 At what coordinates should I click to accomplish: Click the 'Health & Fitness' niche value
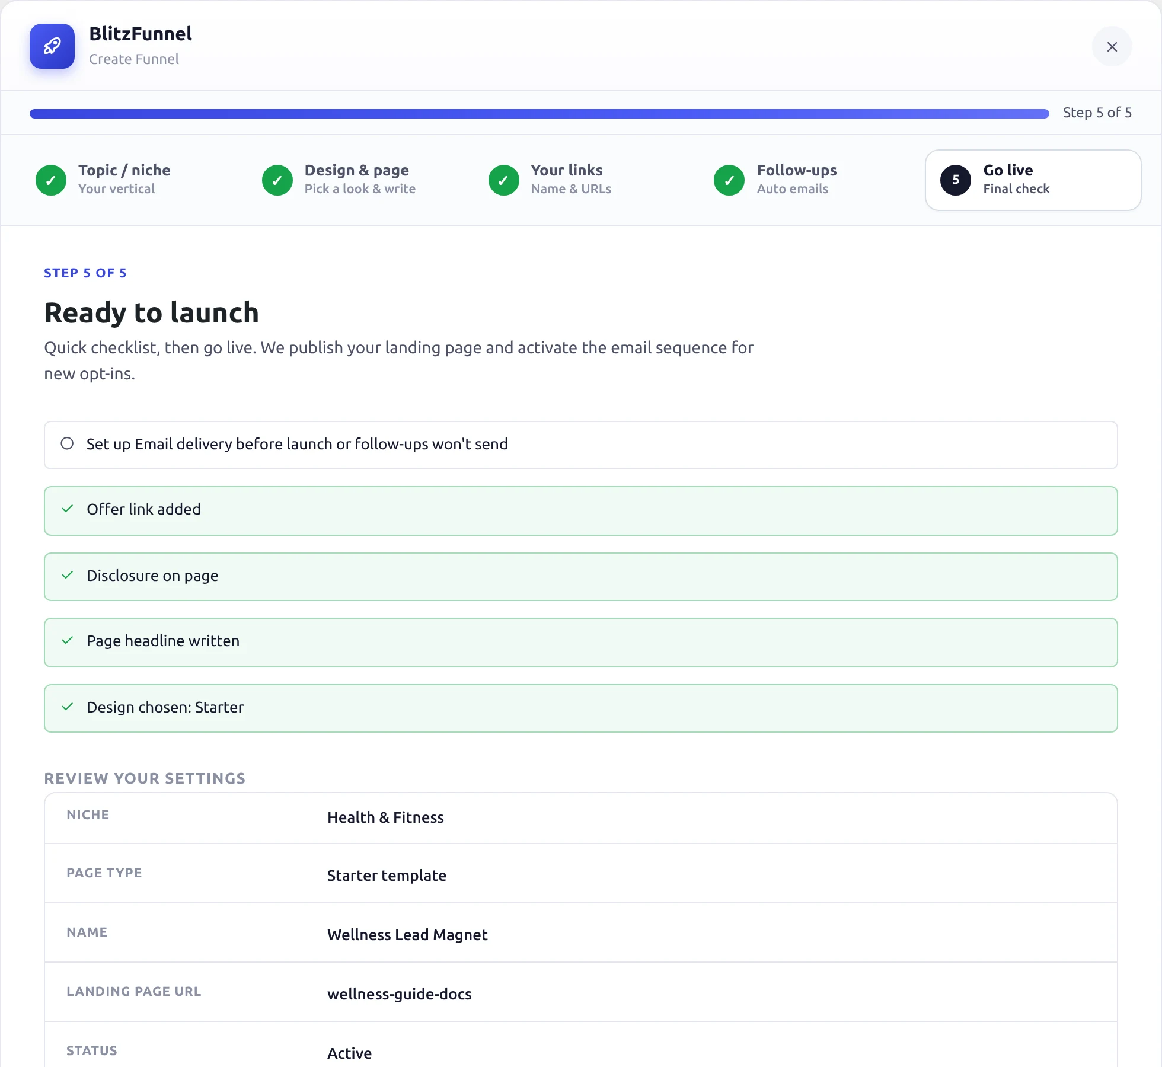tap(385, 817)
